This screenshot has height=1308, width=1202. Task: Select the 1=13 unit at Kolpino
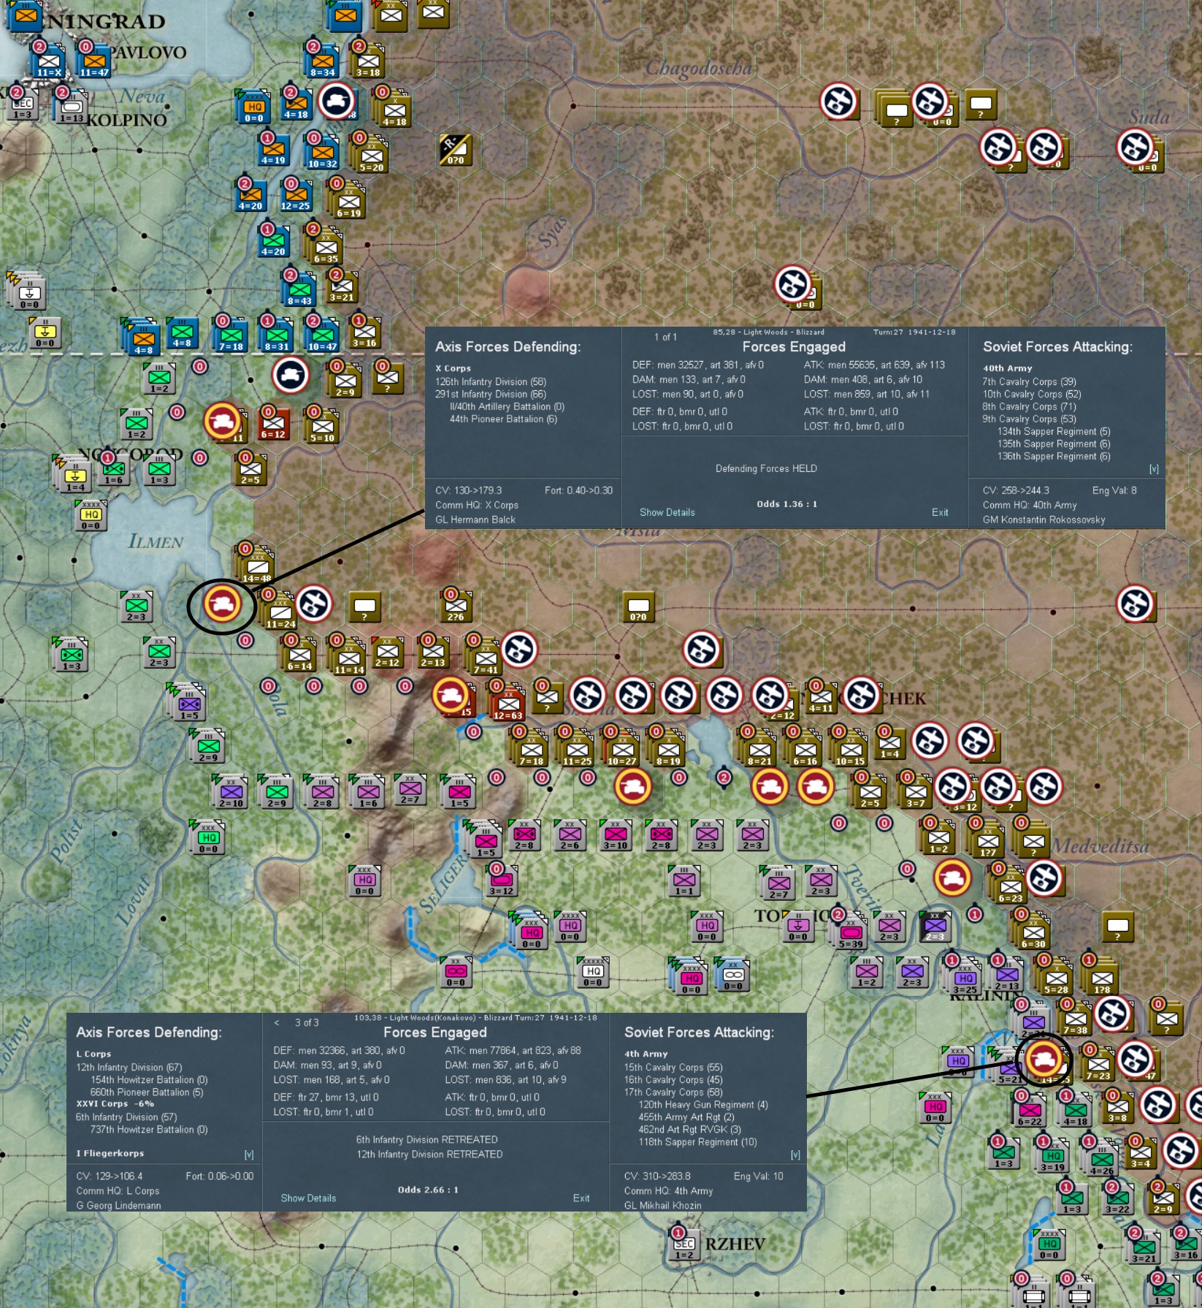72,106
